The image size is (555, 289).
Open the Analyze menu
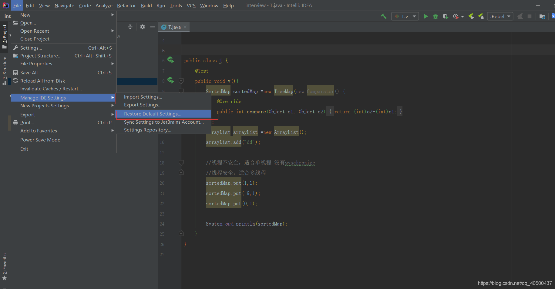pyautogui.click(x=104, y=5)
